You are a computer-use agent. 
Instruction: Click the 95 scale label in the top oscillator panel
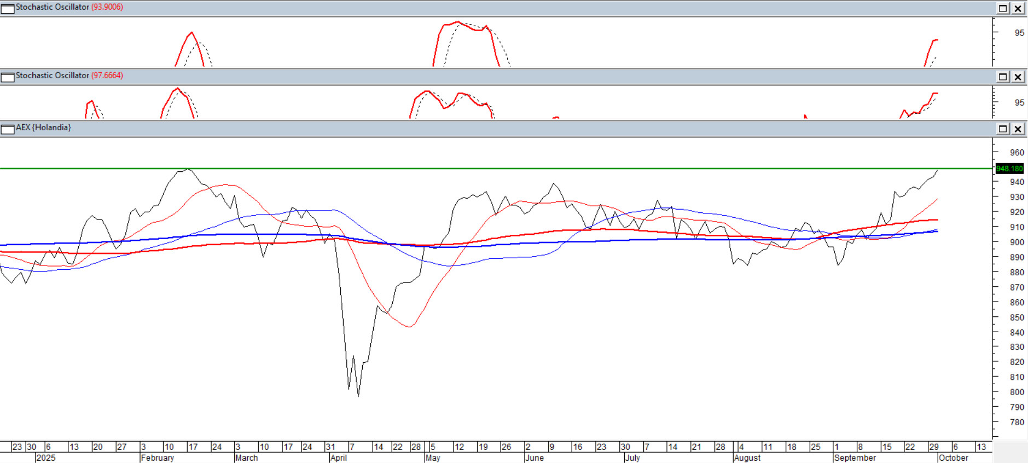1019,33
